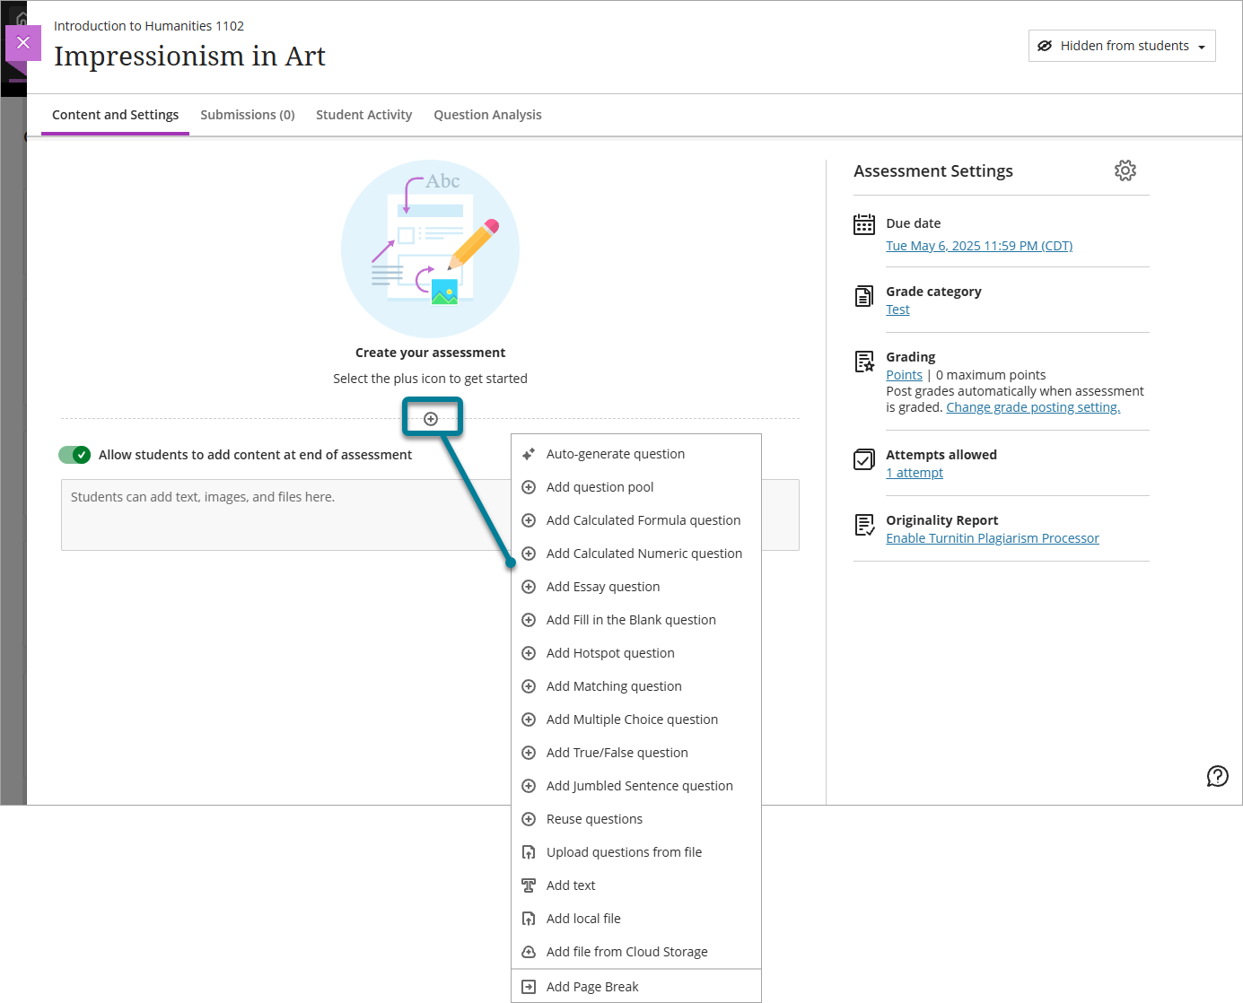Click the calendar icon beside Due date
The height and width of the screenshot is (1003, 1243).
(863, 224)
